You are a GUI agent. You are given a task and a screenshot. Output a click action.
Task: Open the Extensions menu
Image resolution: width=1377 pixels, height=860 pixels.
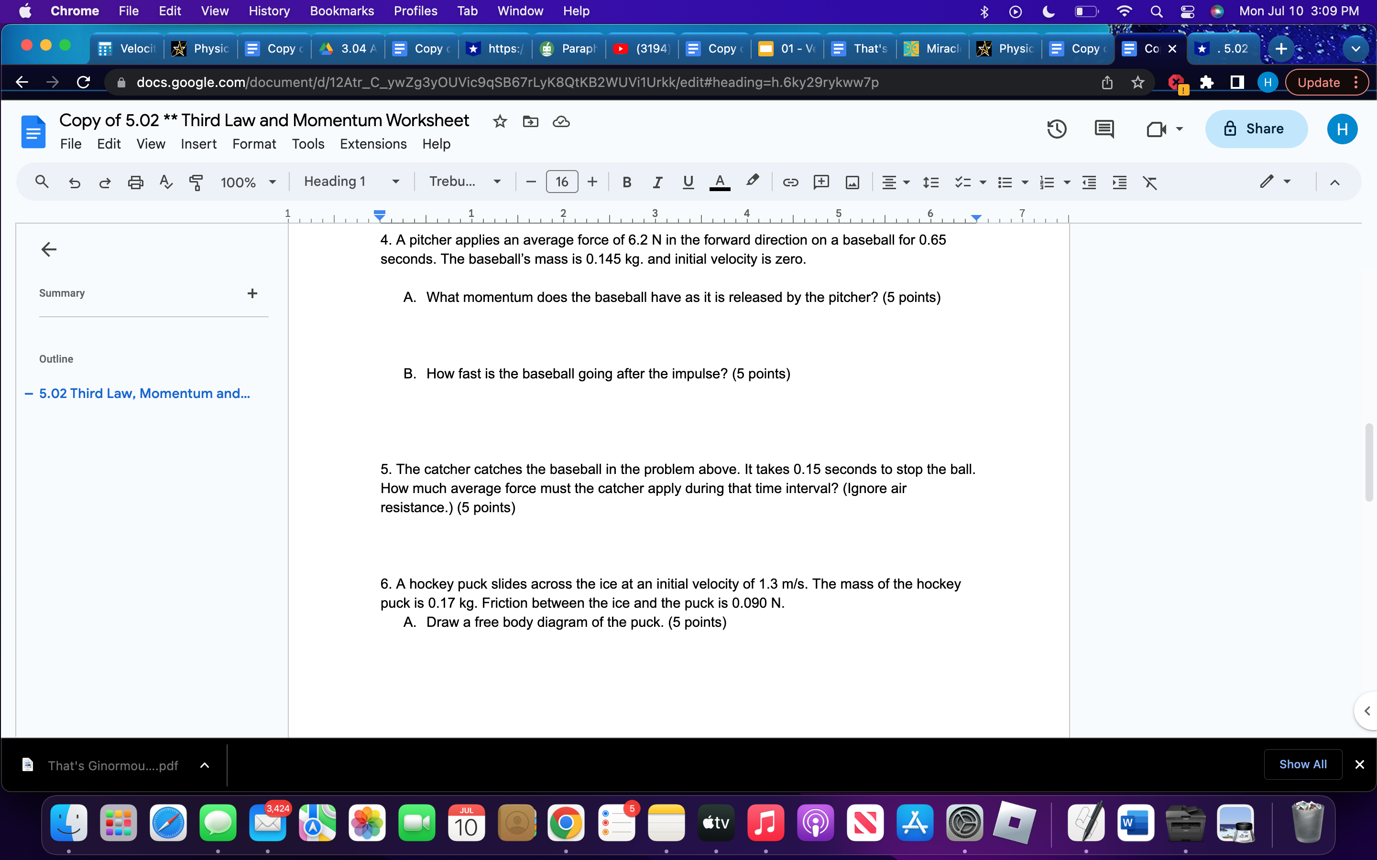click(x=373, y=144)
